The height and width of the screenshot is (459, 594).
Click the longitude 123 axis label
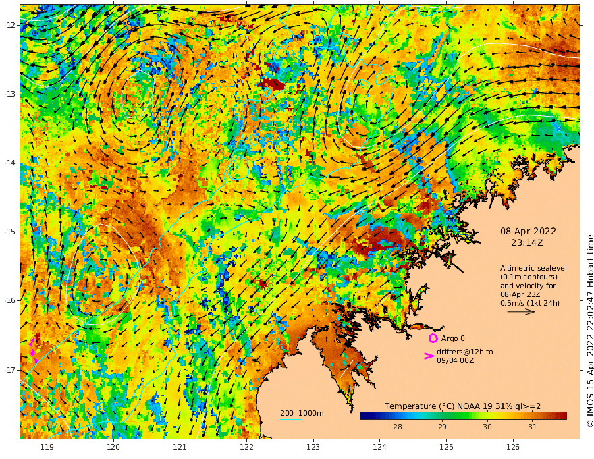[313, 447]
